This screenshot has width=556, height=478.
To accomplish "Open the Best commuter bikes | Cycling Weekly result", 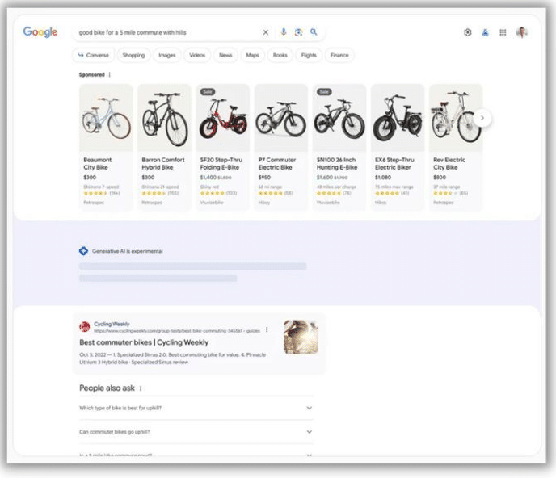I will point(144,342).
